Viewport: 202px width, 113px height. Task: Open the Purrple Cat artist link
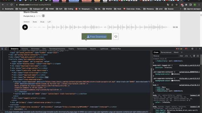(x=28, y=16)
